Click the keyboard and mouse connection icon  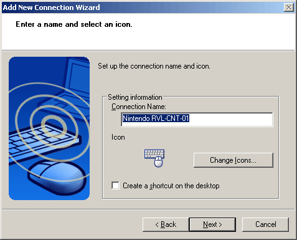pos(154,158)
